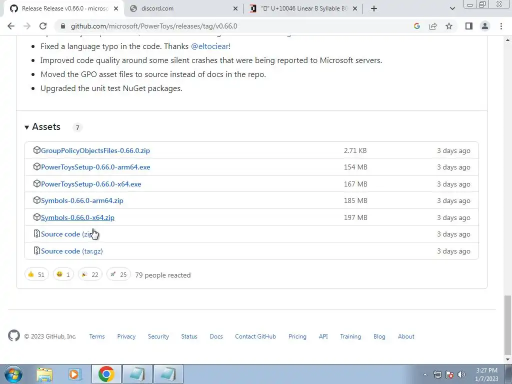This screenshot has height=384, width=512.
Task: React with laugh emoji (1)
Action: point(63,274)
